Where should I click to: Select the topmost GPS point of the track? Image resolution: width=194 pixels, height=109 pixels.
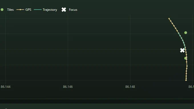pos(169,18)
